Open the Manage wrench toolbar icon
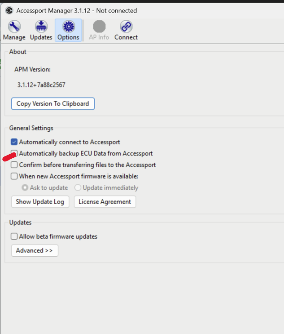The height and width of the screenshot is (334, 284). pyautogui.click(x=14, y=27)
